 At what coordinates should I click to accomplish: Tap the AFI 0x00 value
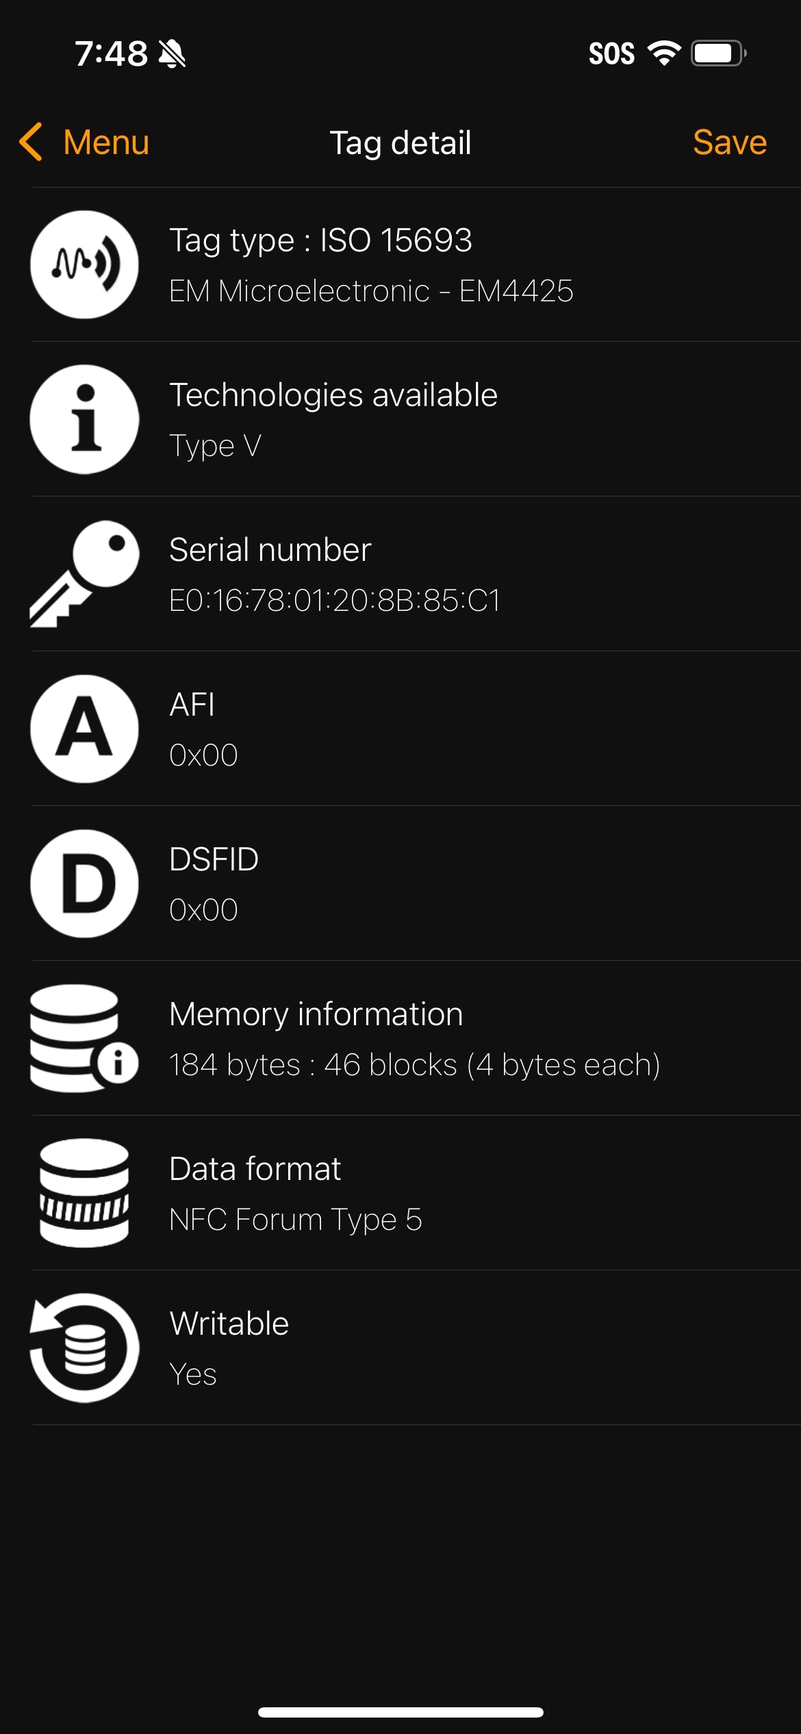tap(203, 755)
